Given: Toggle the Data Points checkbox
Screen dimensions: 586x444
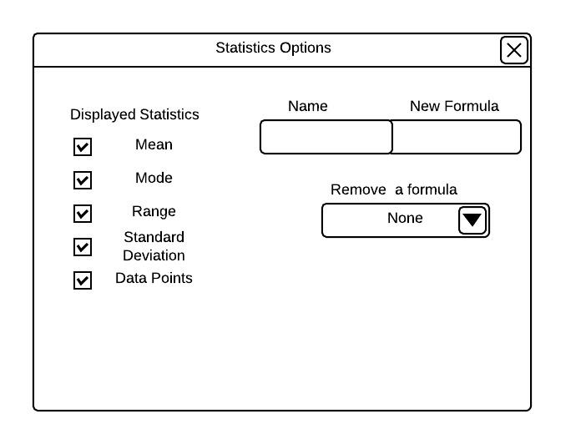Looking at the screenshot, I should (x=83, y=280).
